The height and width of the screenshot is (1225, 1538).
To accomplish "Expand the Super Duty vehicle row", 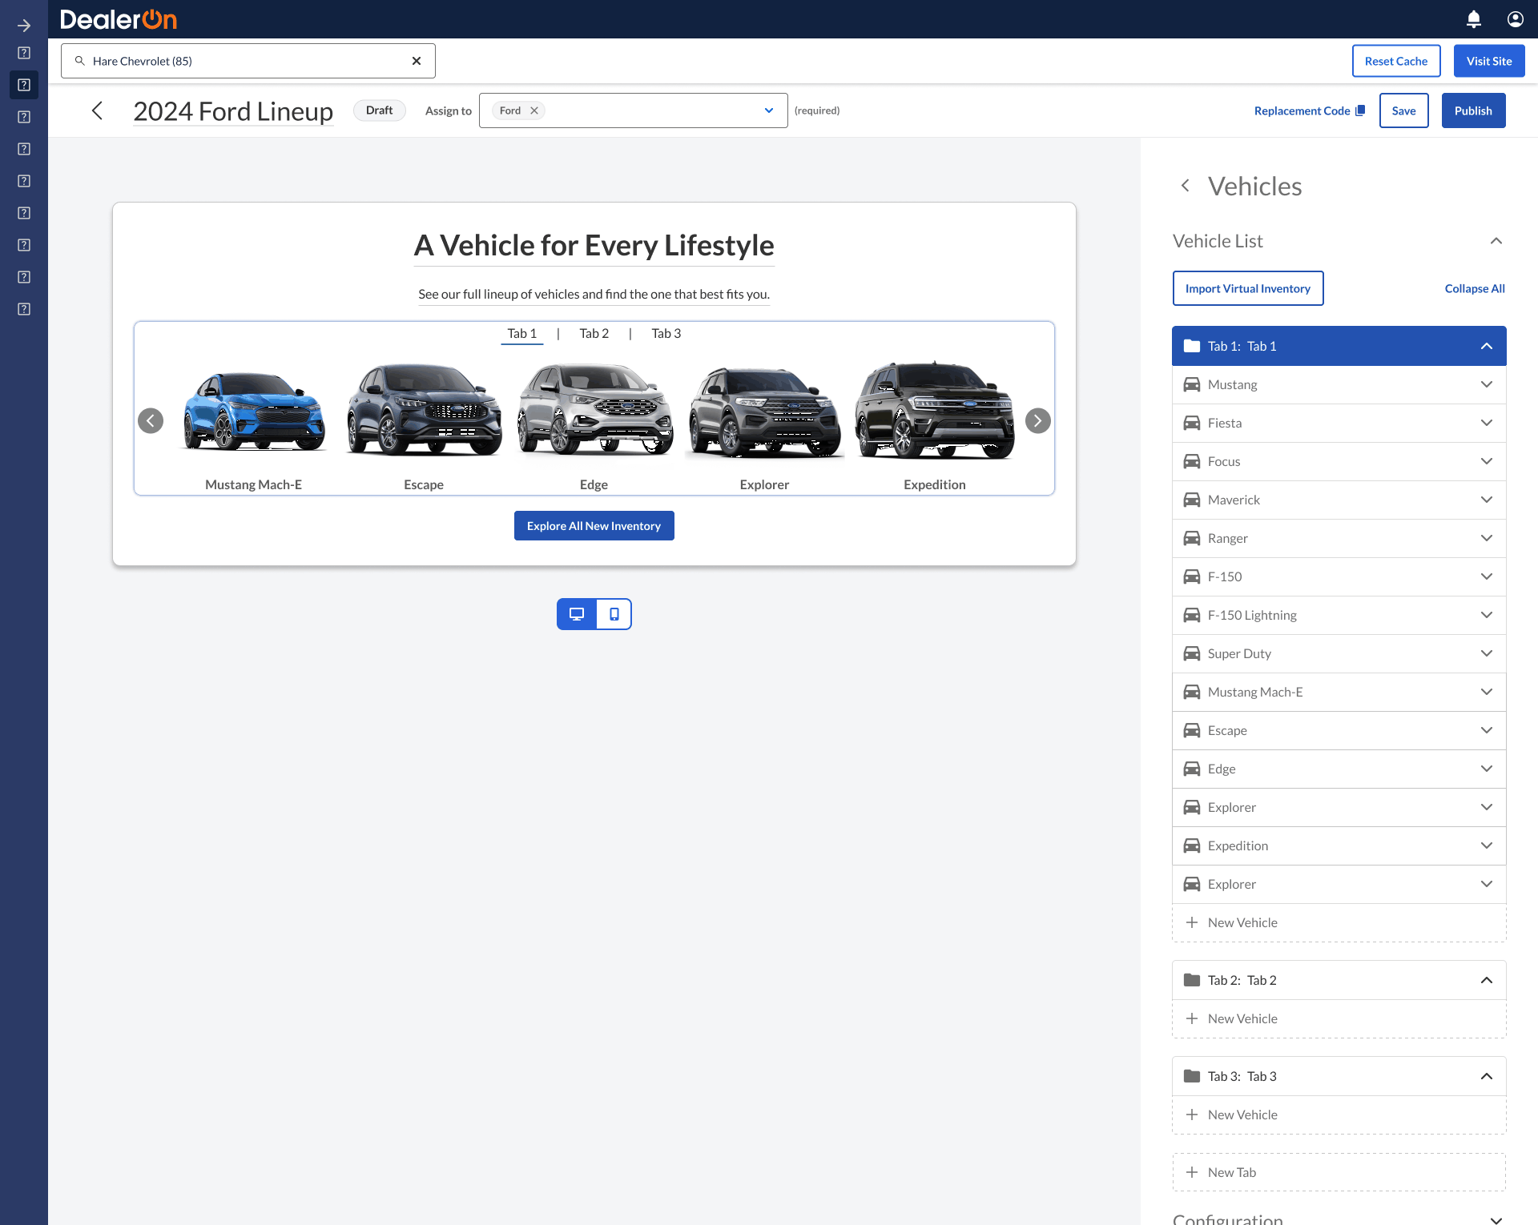I will coord(1487,653).
